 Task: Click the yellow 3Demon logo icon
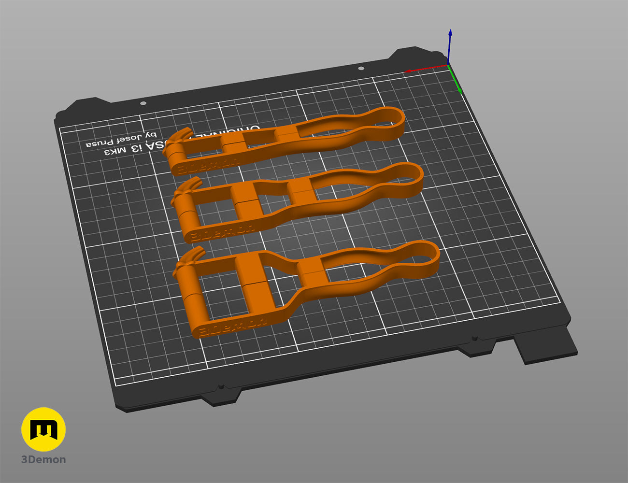point(43,429)
